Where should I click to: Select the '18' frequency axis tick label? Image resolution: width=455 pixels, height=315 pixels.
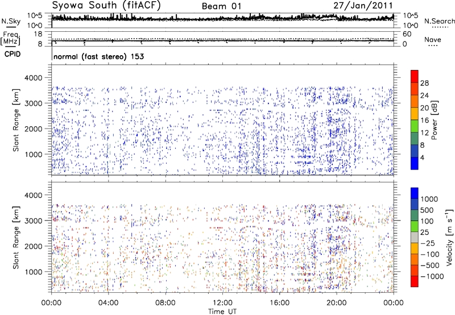click(x=38, y=34)
